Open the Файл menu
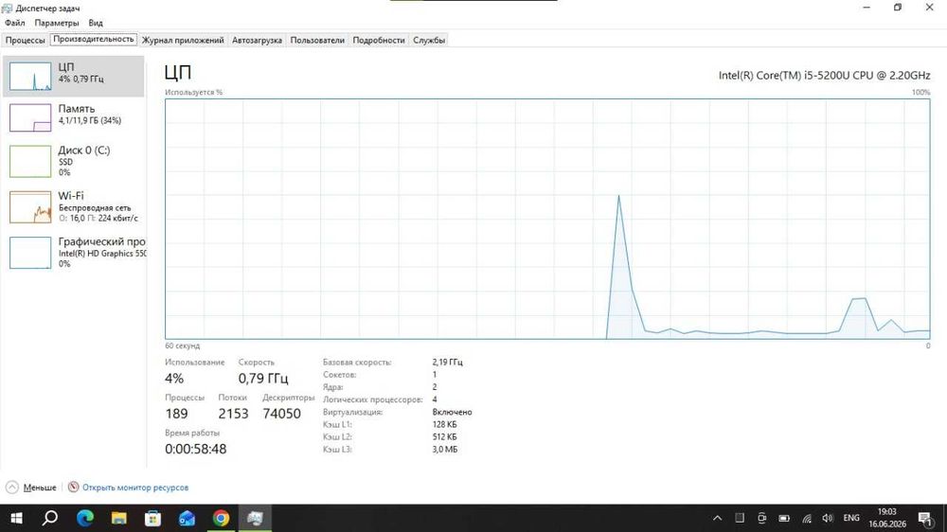 click(15, 23)
